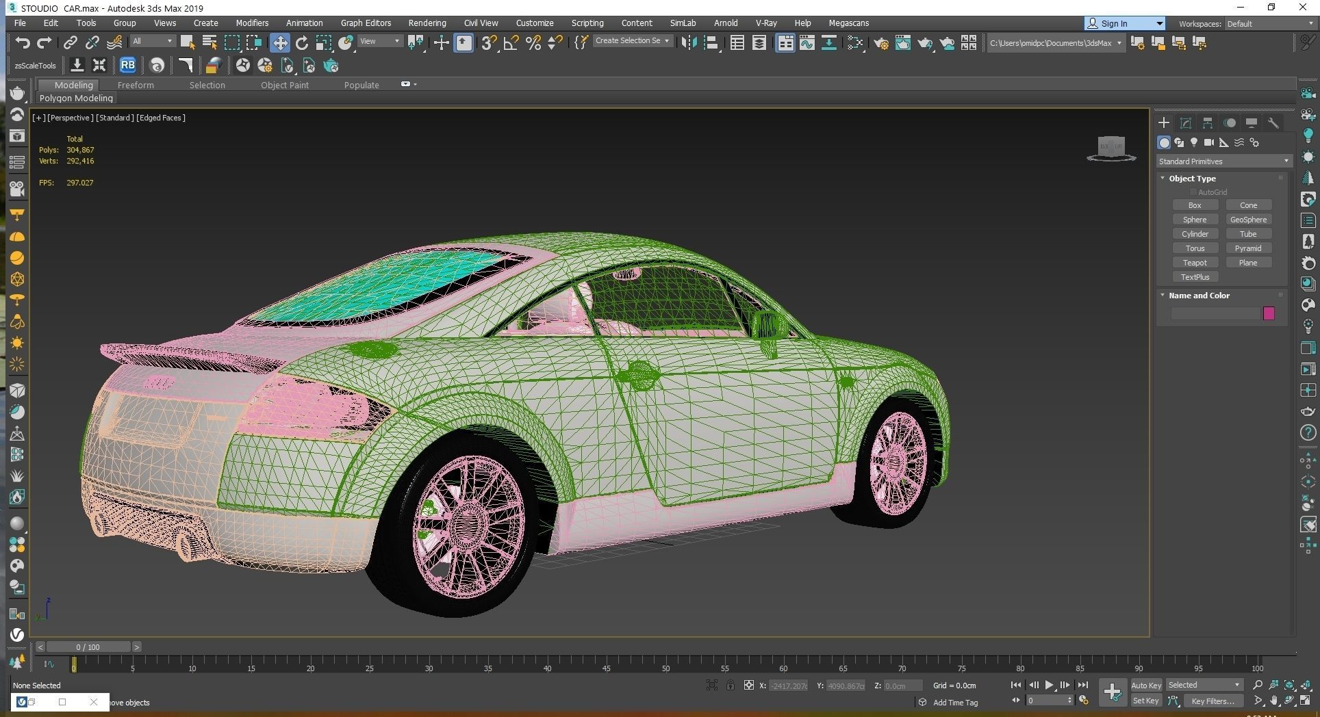Activate Select and Move tool

[x=279, y=43]
